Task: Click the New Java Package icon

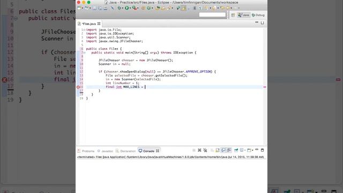Action: [143, 8]
